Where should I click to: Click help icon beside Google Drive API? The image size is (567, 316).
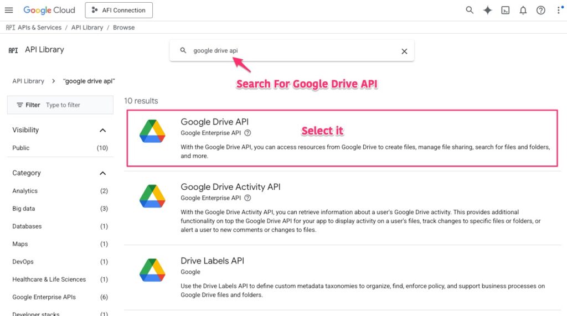coord(248,133)
